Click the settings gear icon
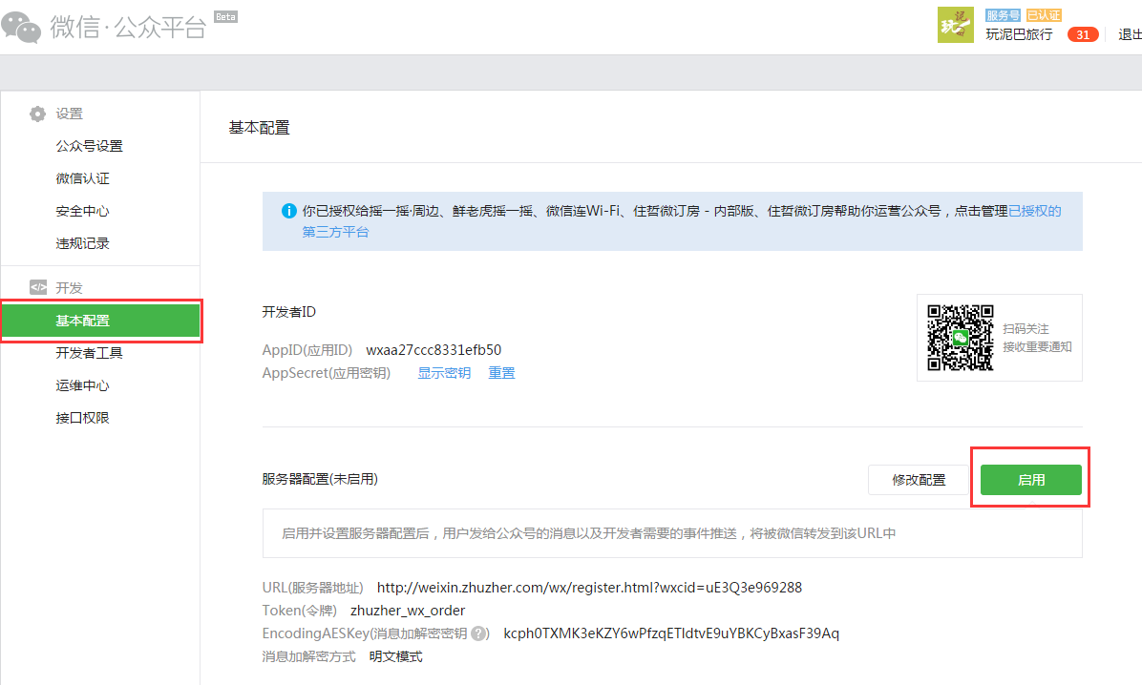The height and width of the screenshot is (685, 1142). pos(37,114)
